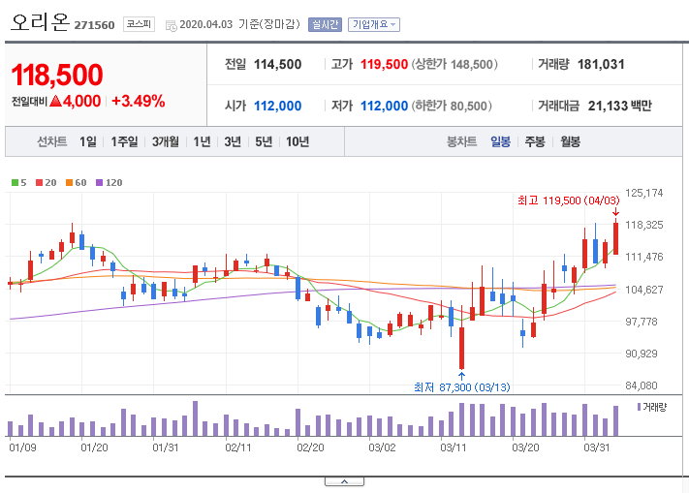The width and height of the screenshot is (689, 493).
Task: Click the 최저 87,300 (03/13) low marker
Action: [462, 387]
